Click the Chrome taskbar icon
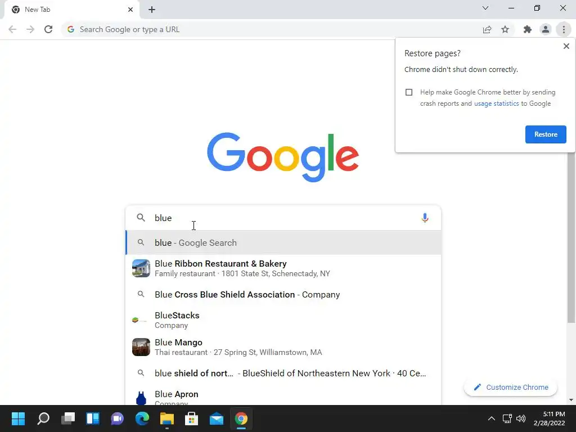Screen dimensions: 576x432 click(241, 418)
